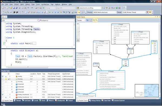Screen dimensions: 162x106
Task: Open the Tools menu
Action: pyautogui.click(x=38, y=4)
